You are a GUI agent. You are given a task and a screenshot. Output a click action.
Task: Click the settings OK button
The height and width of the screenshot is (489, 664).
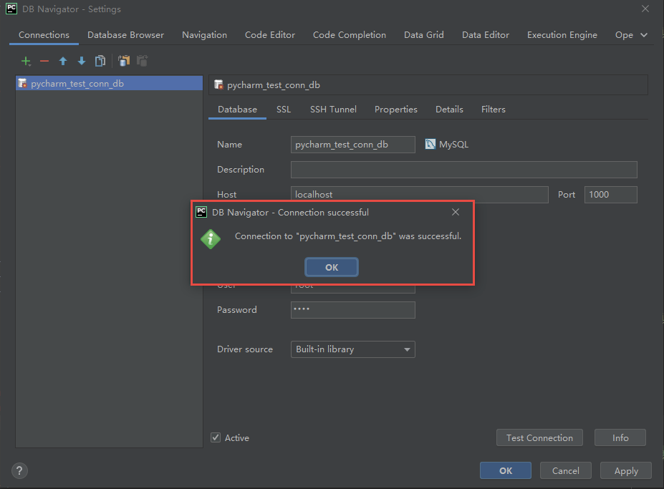[506, 471]
